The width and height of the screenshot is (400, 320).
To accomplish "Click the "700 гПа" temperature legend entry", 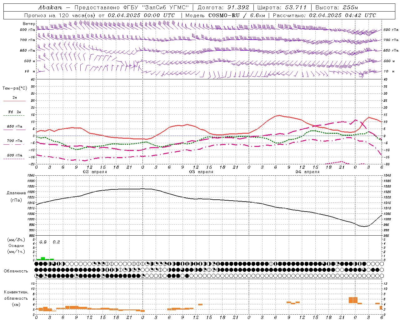I will pyautogui.click(x=15, y=141).
